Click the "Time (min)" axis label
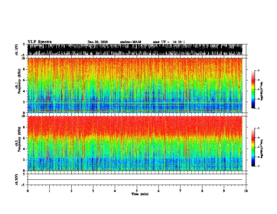 point(140,194)
